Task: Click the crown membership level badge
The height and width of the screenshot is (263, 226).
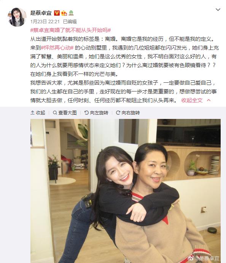Action: click(64, 13)
